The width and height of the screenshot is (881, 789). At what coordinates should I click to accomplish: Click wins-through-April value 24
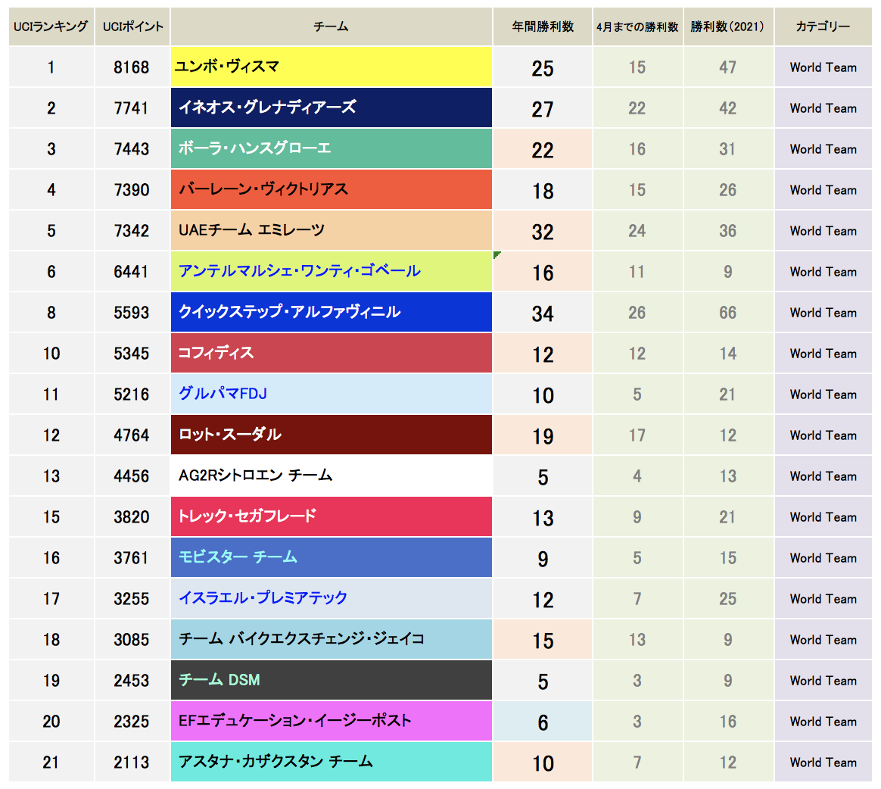(637, 231)
